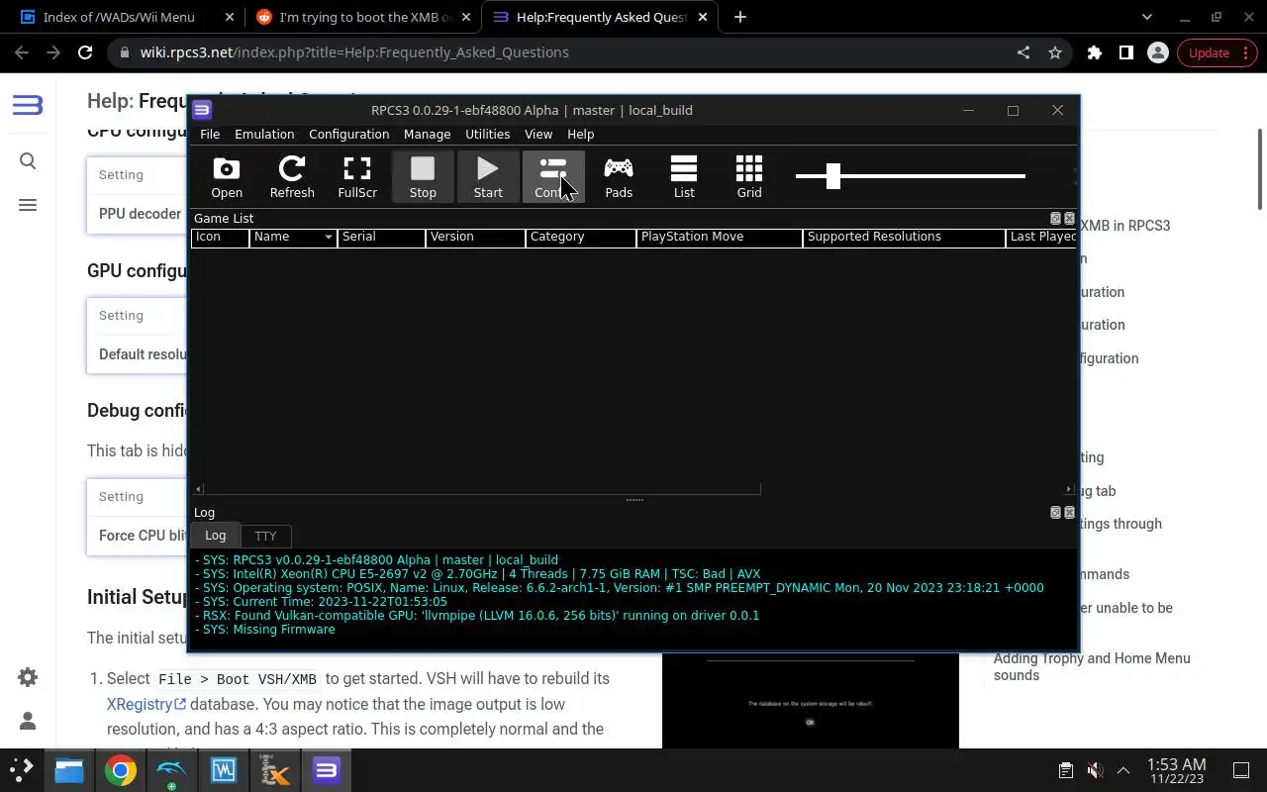
Task: Toggle FullScr mode in RPCS3 toolbar
Action: 357,177
